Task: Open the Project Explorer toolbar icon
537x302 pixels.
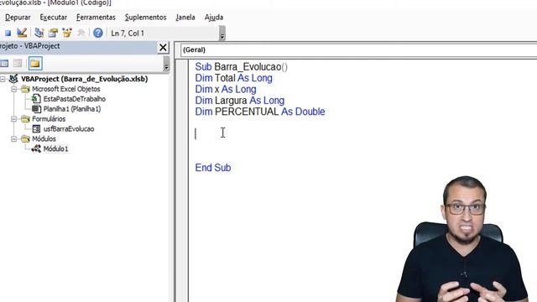Action: pos(39,33)
